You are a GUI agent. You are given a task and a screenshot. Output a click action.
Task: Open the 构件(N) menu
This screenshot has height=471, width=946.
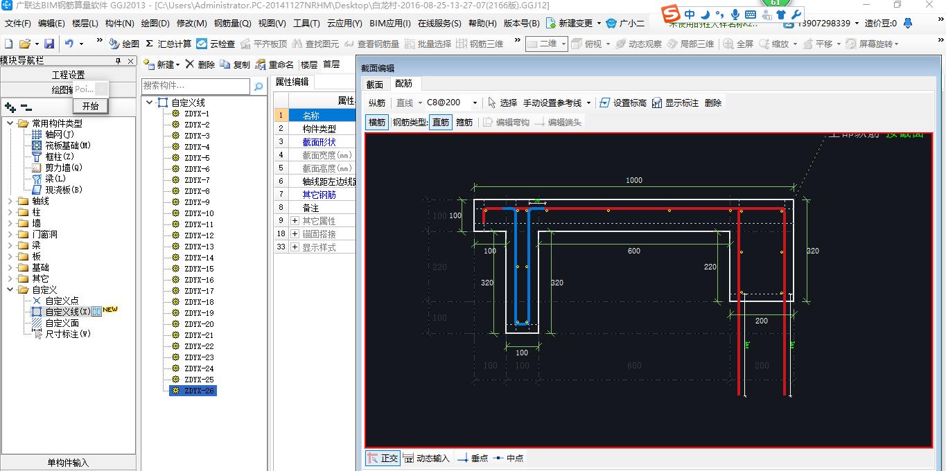[120, 23]
